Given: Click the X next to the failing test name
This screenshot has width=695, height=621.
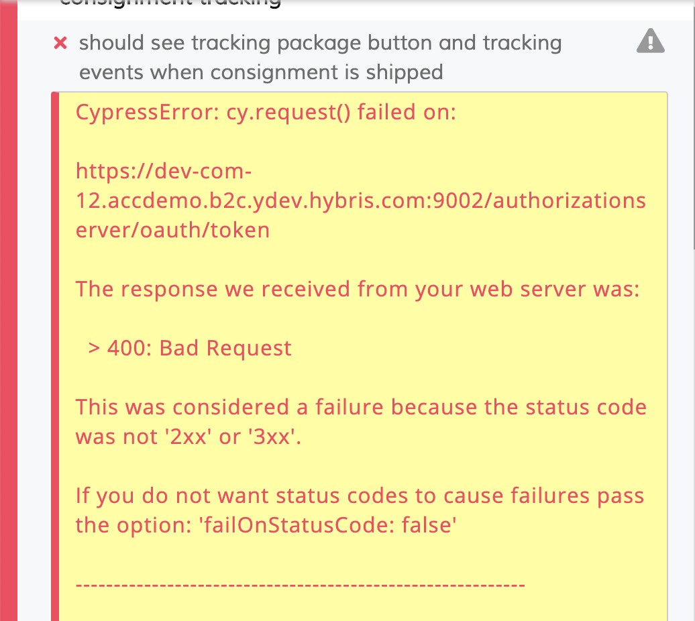Looking at the screenshot, I should tap(60, 42).
